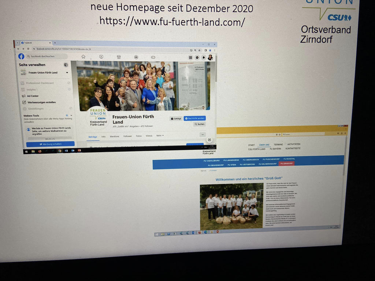Open the Facebook notifications bell
Image resolution: width=375 pixels, height=281 pixels.
click(204, 57)
